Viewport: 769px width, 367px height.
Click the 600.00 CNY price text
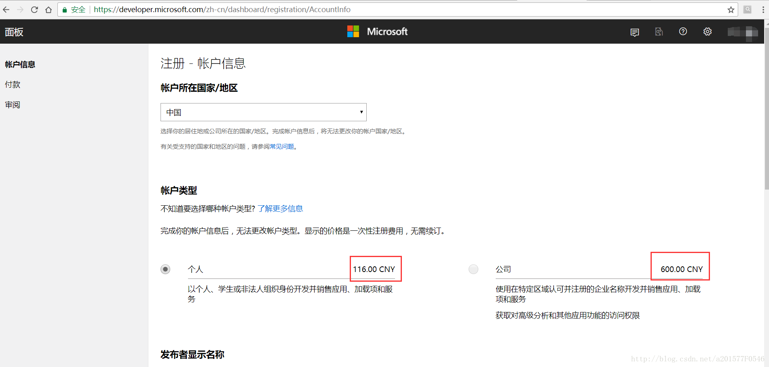coord(682,269)
